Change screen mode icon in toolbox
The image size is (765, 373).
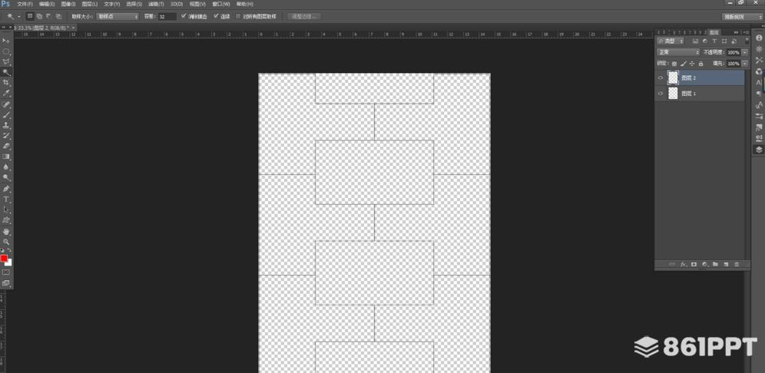pos(6,282)
